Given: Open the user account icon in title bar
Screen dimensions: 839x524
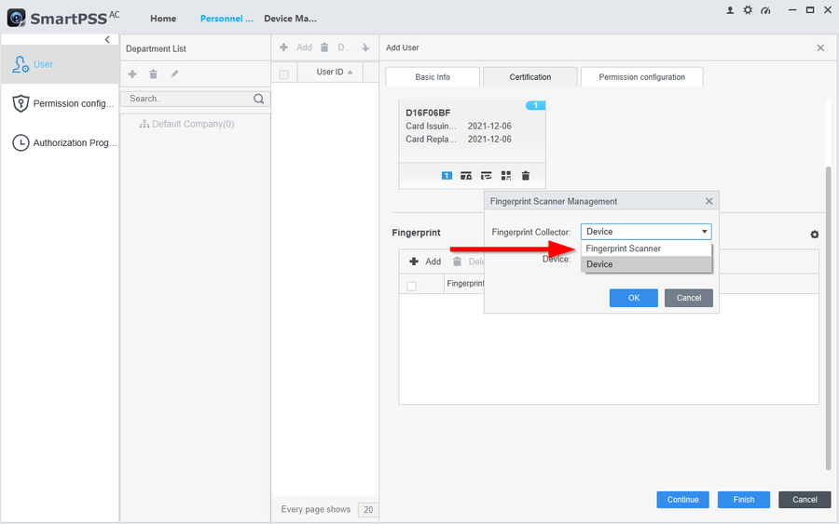Looking at the screenshot, I should click(730, 10).
